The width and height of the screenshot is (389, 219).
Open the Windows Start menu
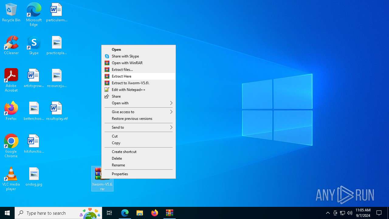coord(7,213)
